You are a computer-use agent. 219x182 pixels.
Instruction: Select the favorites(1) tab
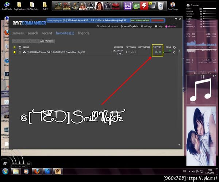(x=65, y=33)
